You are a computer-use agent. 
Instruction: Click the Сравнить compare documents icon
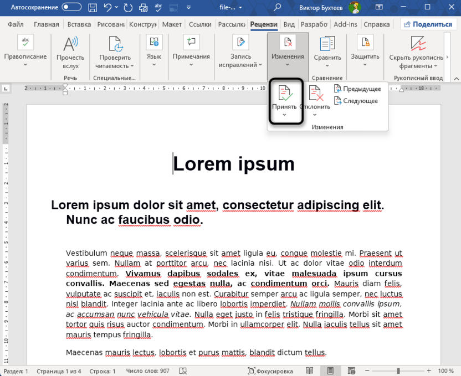click(327, 44)
